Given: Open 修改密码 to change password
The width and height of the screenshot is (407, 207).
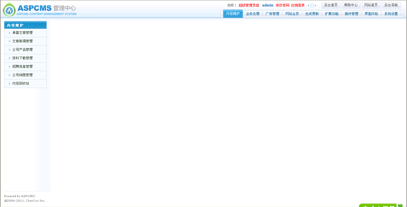Looking at the screenshot, I should 283,5.
